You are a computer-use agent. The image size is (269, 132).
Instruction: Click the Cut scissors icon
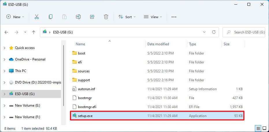37,17
